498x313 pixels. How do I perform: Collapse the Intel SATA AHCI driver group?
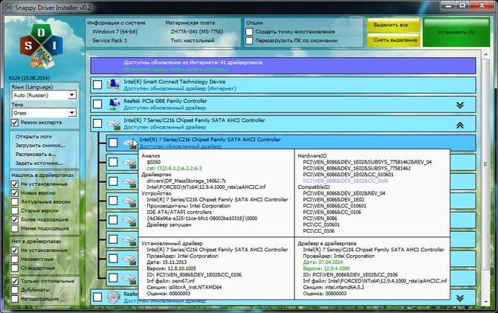tap(459, 125)
